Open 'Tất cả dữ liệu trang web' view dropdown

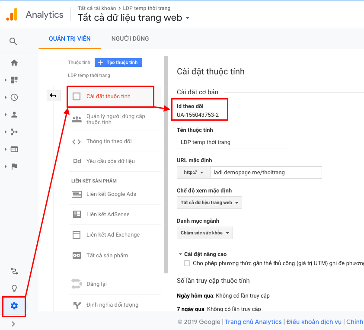[x=209, y=202]
